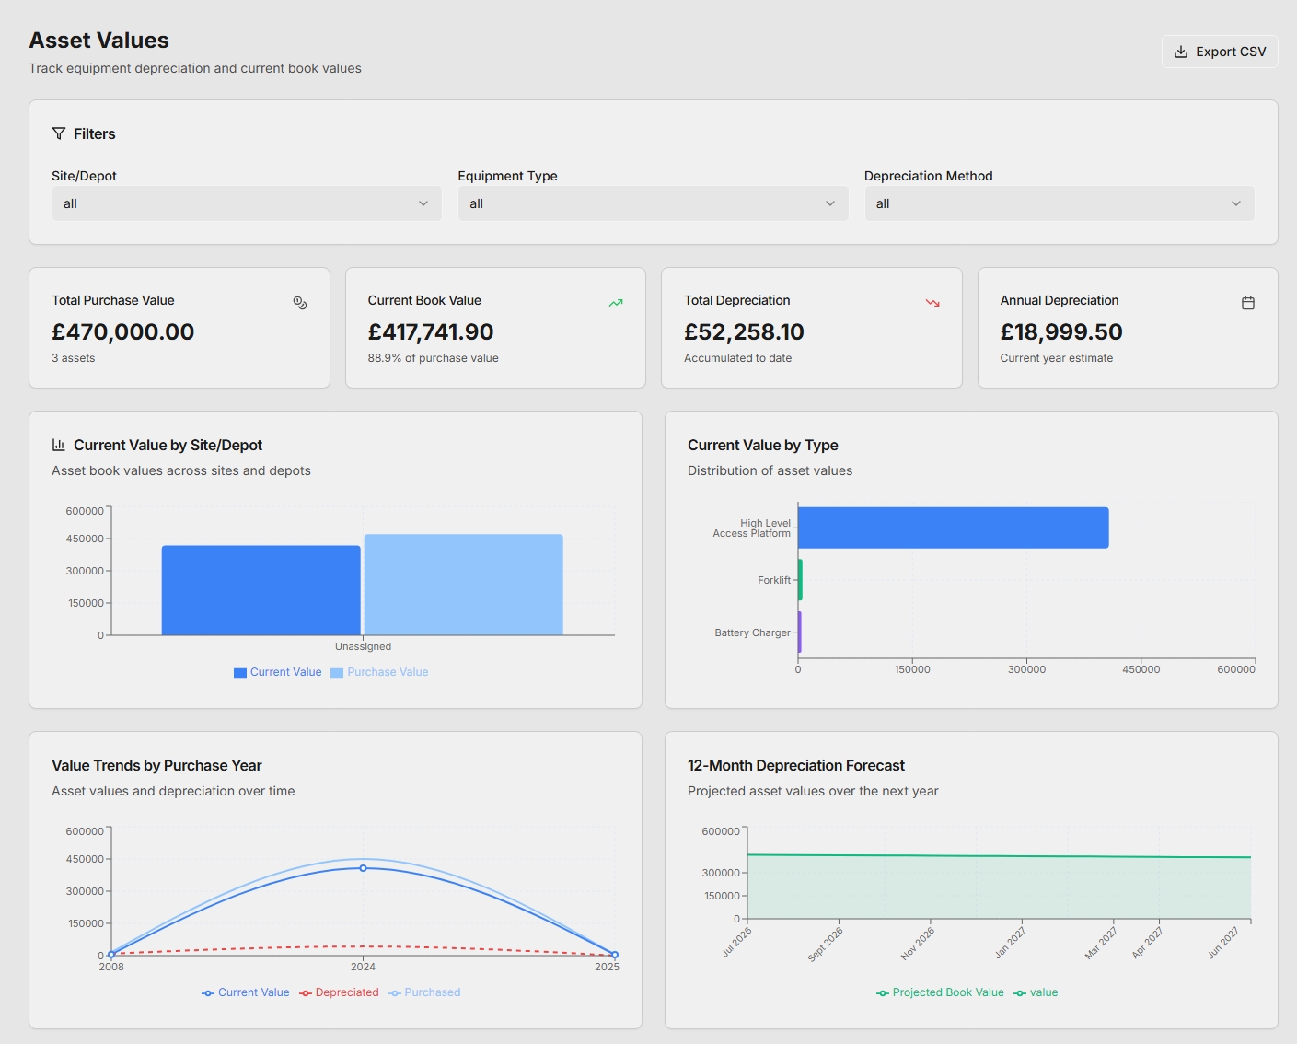Click the Depreciated legend marker

click(x=306, y=993)
